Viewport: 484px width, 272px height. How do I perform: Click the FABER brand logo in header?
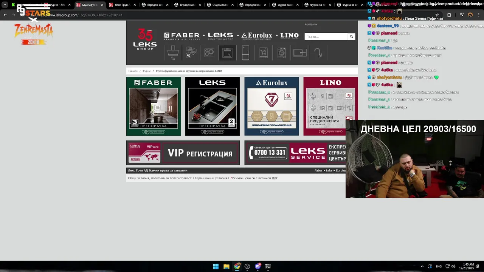[182, 36]
